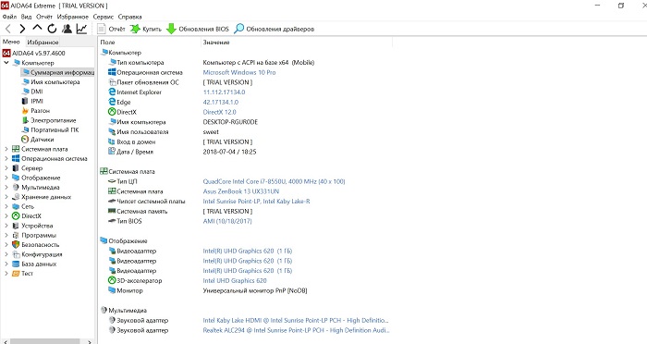Click the Программы icon in the tree
The width and height of the screenshot is (647, 344).
tap(16, 235)
